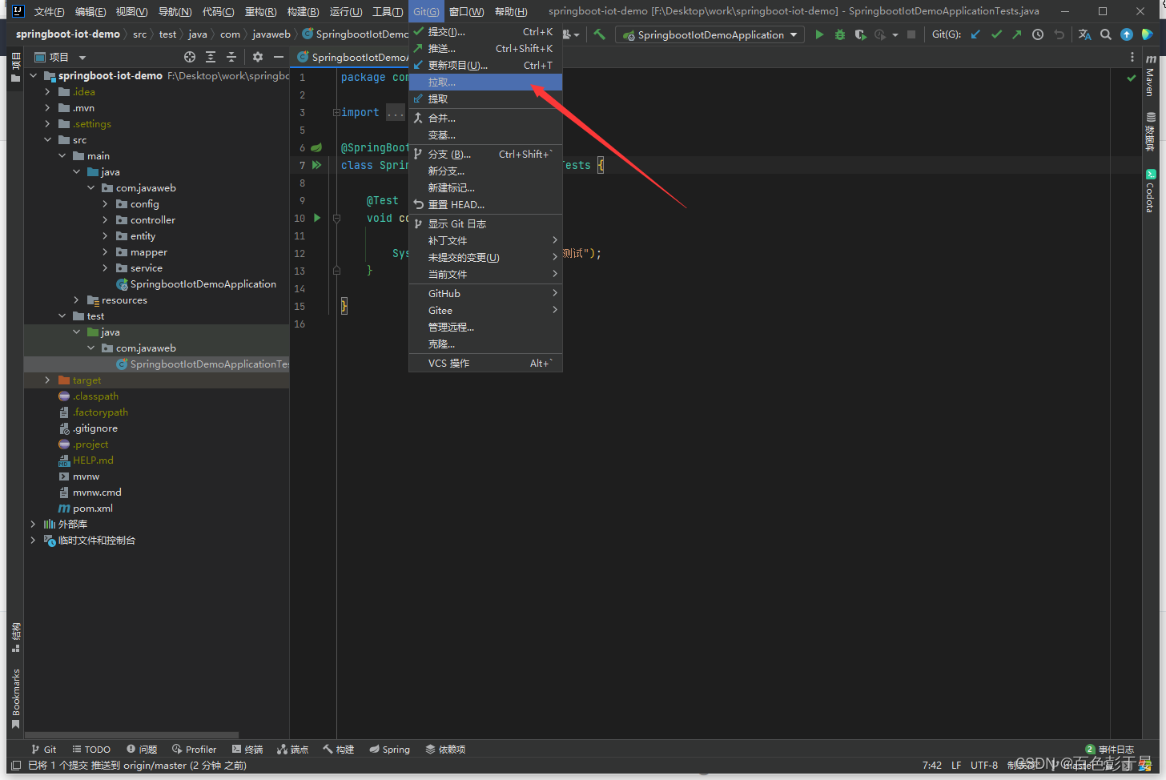Update project with the blue Git arrow
The image size is (1166, 780).
click(x=975, y=34)
